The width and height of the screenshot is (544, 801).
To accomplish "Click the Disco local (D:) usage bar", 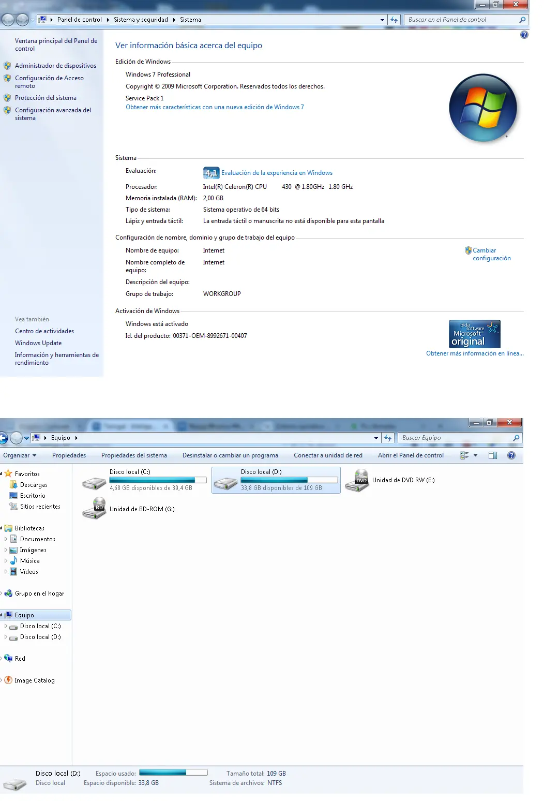I will tap(289, 480).
